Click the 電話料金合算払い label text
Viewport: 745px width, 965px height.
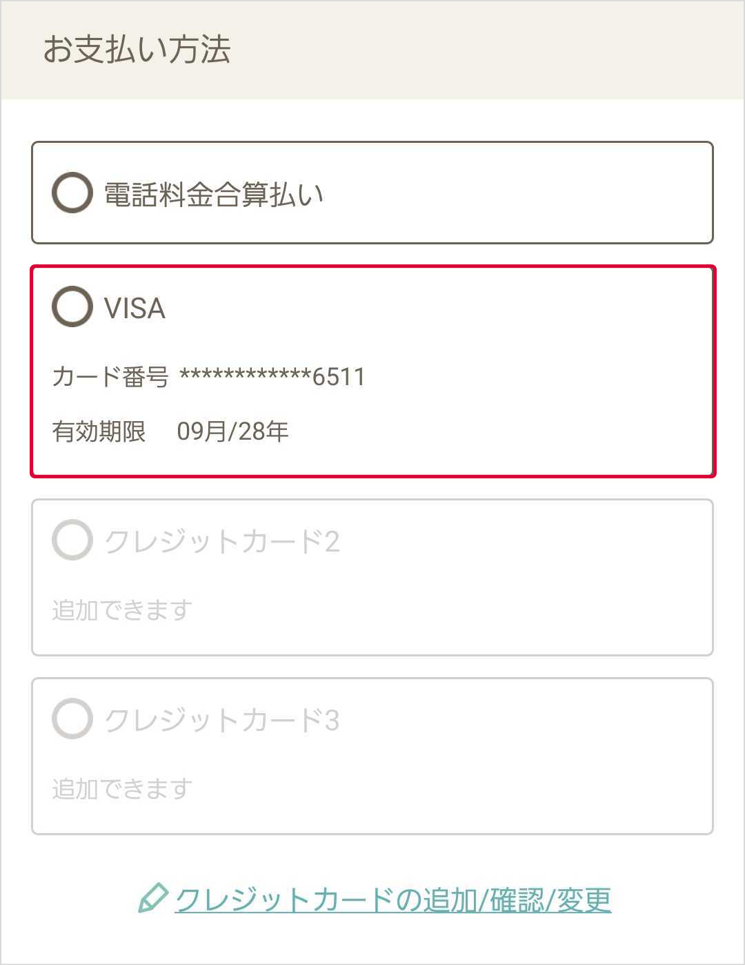[x=213, y=195]
